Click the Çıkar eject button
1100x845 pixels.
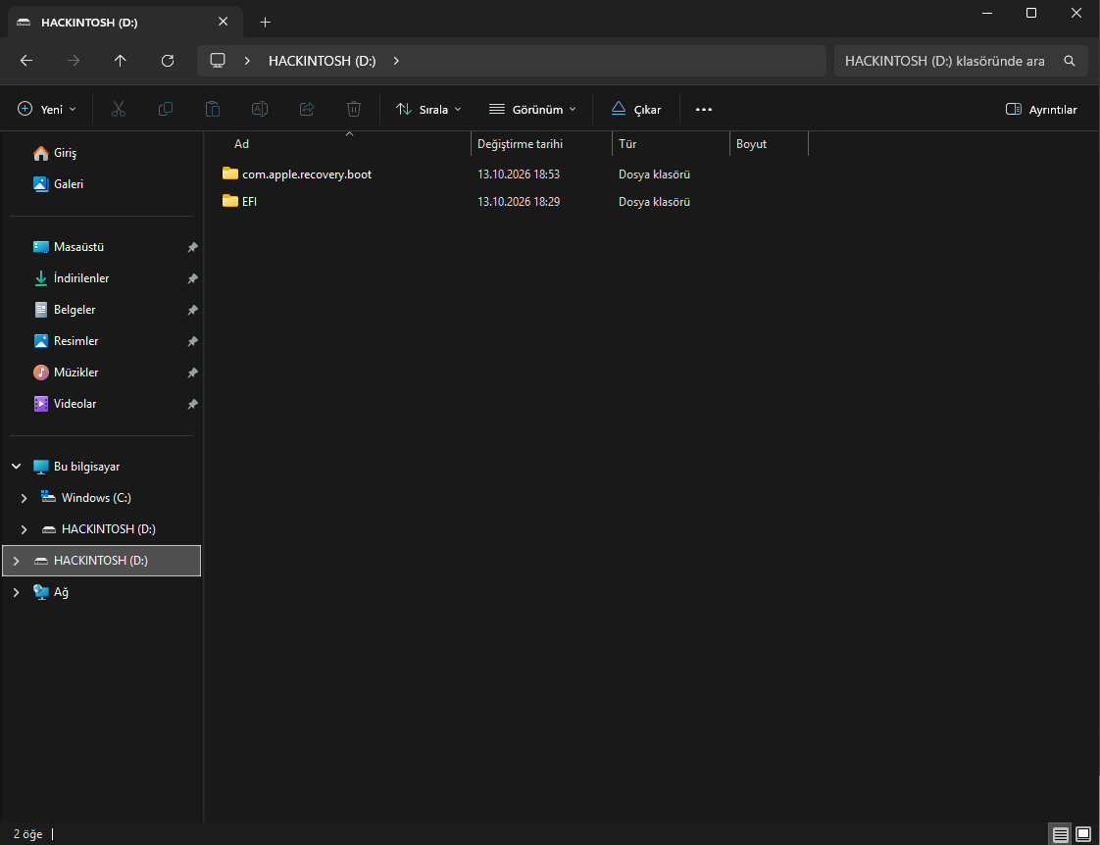click(x=636, y=110)
